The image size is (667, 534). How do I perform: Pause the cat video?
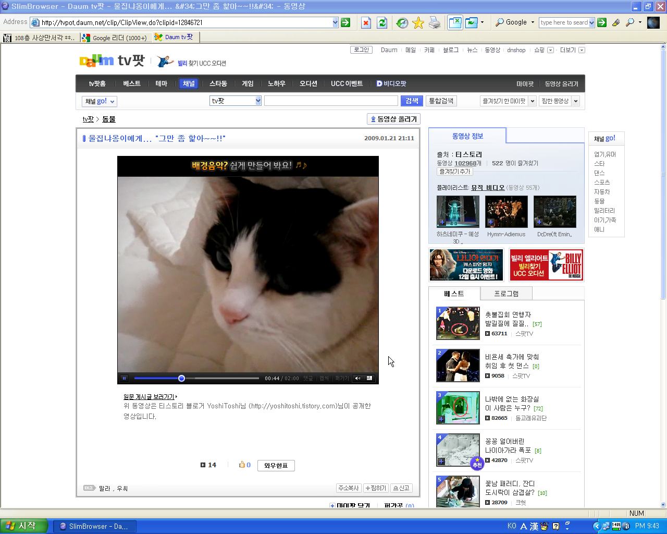tap(124, 378)
